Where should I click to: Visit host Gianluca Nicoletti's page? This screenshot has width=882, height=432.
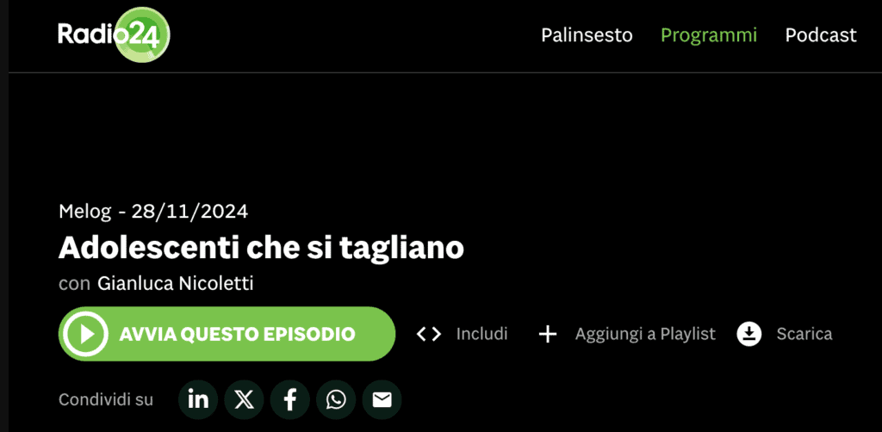176,284
